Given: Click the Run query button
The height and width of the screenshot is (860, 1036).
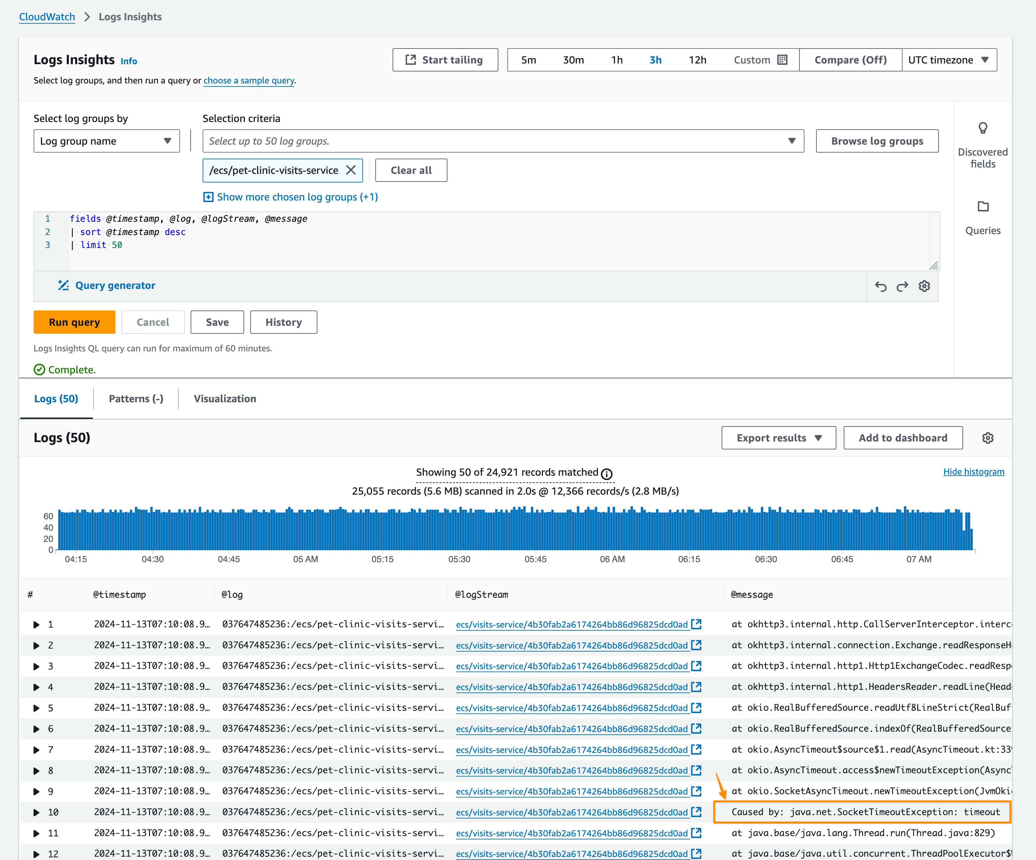Looking at the screenshot, I should [75, 322].
